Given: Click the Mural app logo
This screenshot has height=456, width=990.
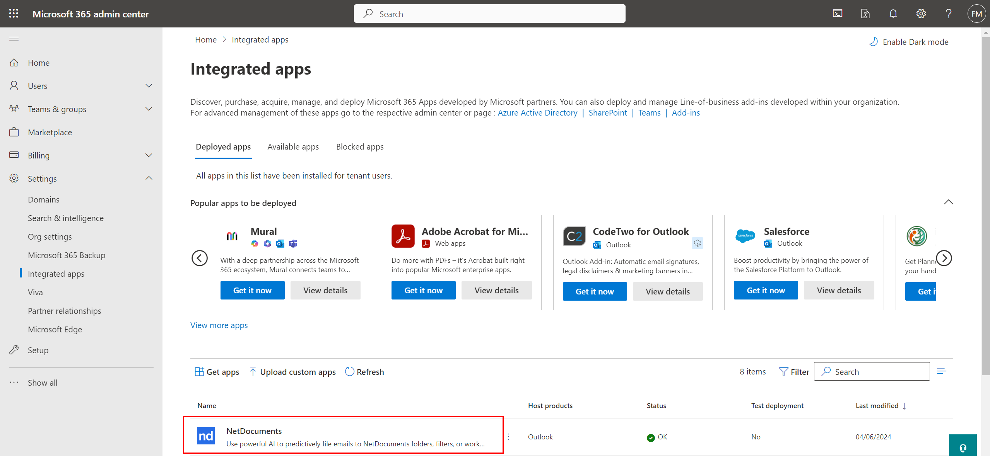Looking at the screenshot, I should [x=232, y=236].
